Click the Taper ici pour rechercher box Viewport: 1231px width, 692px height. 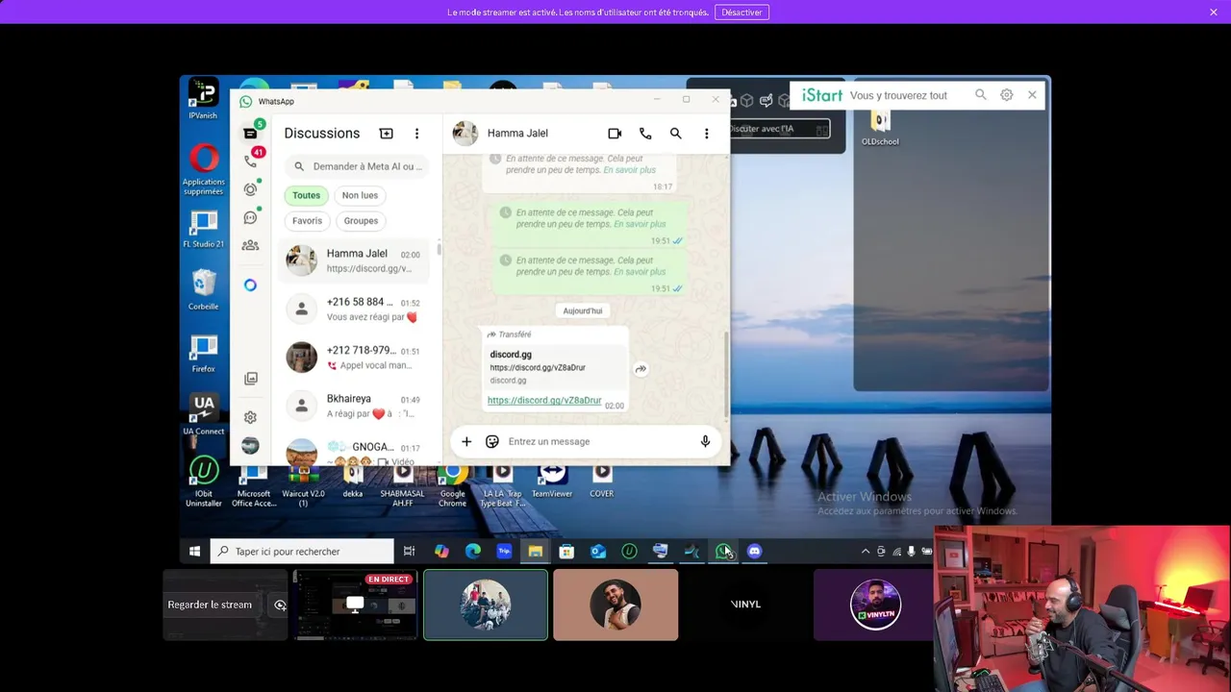tap(301, 552)
